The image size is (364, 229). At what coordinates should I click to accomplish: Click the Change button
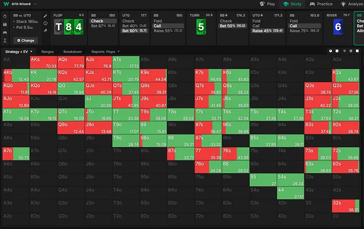tap(25, 40)
